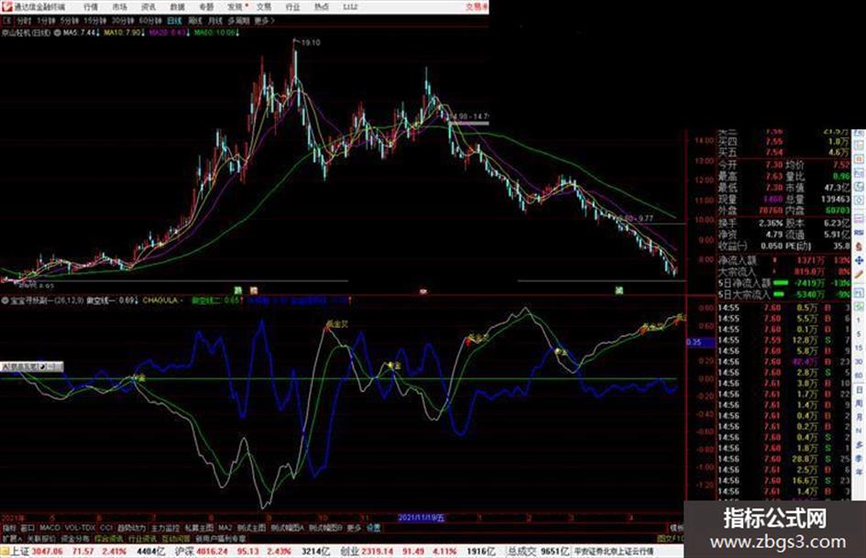Expand 更多 in bottom indicator tabs
Image resolution: width=866 pixels, height=558 pixels.
coord(354,528)
